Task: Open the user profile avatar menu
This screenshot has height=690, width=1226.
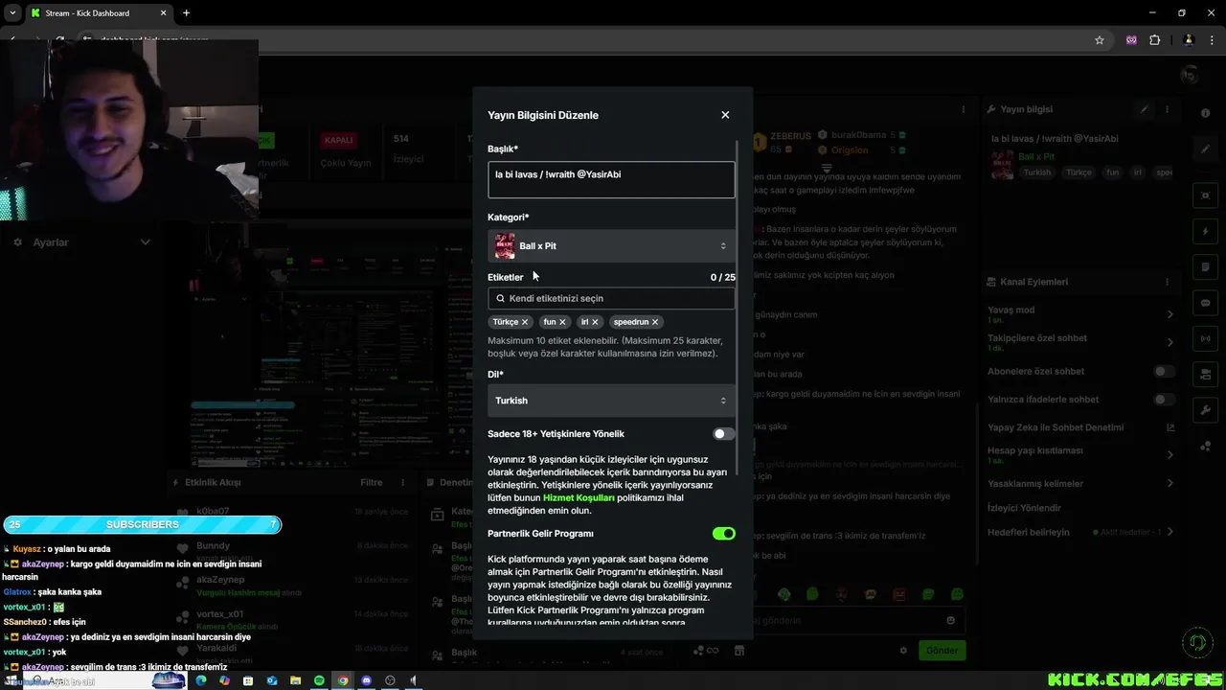Action: (x=1190, y=75)
